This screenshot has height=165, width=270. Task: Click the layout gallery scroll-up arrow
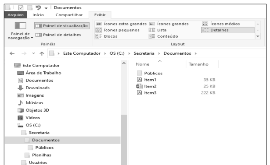tap(258, 24)
